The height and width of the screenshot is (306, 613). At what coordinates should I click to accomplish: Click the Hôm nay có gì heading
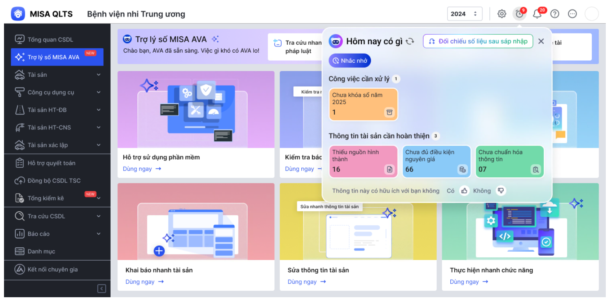pos(374,41)
